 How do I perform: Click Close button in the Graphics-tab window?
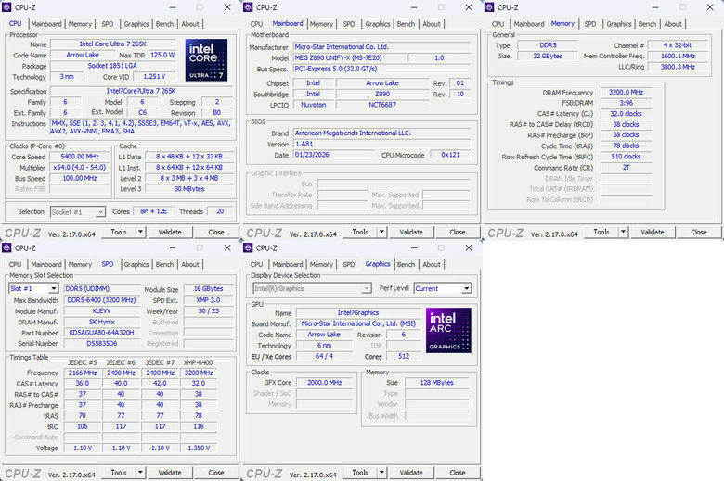point(457,473)
